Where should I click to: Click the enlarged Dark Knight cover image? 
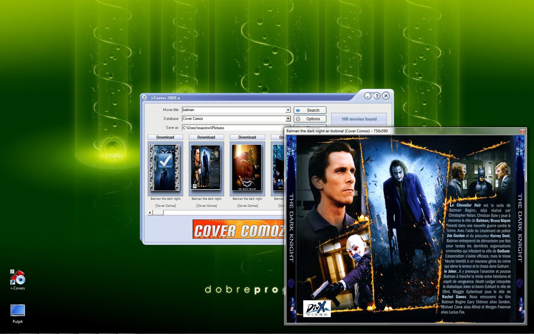(x=405, y=229)
